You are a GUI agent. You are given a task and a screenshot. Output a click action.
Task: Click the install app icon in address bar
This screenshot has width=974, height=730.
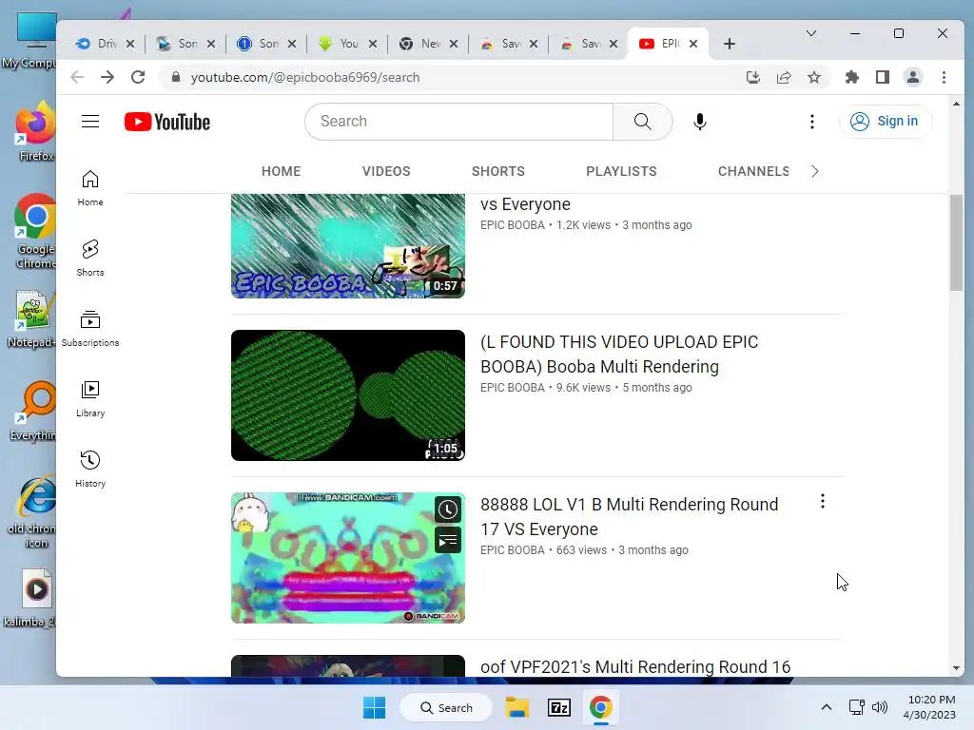coord(753,77)
